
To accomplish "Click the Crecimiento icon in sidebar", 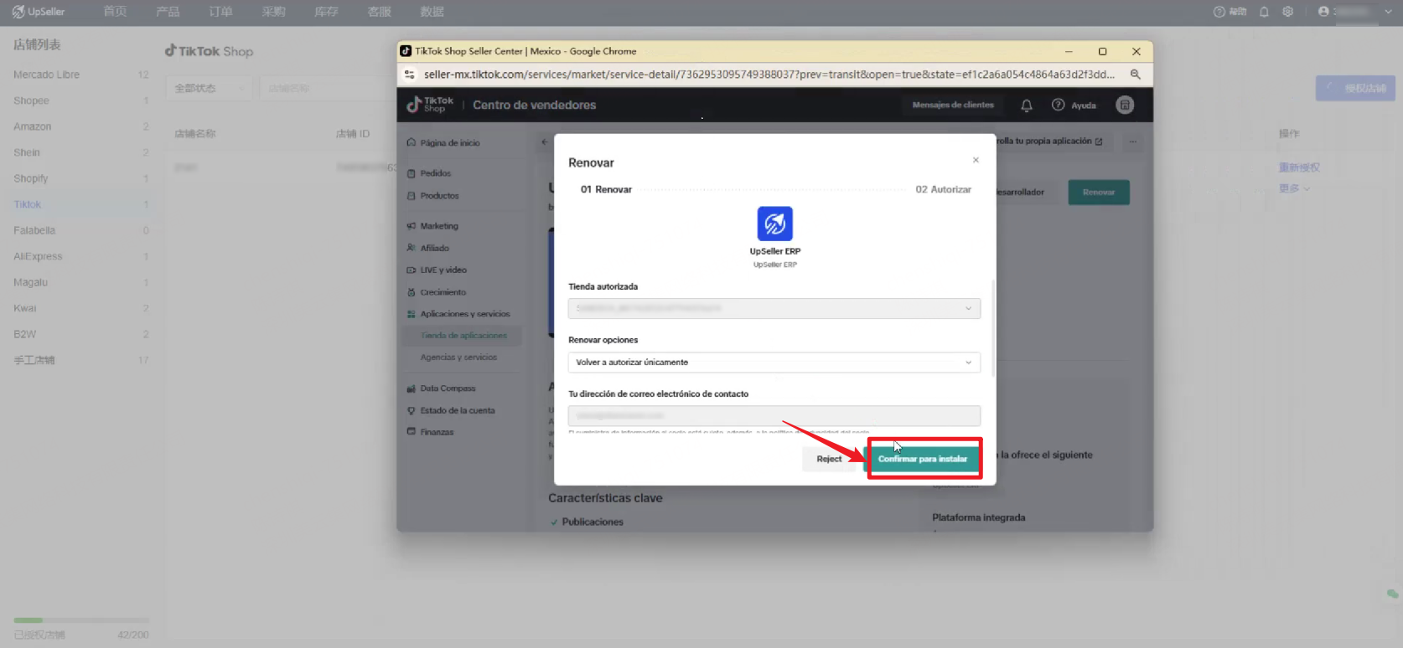I will point(412,292).
